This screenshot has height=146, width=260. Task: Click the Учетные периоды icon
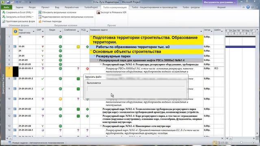(x=40, y=21)
